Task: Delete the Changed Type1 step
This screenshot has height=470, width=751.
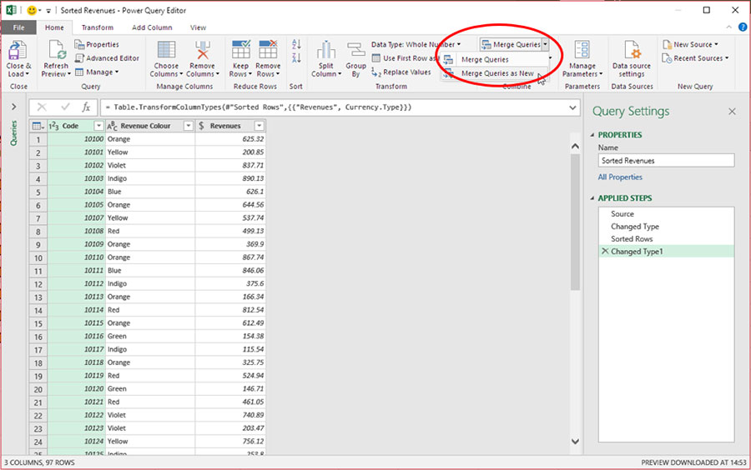Action: tap(605, 251)
